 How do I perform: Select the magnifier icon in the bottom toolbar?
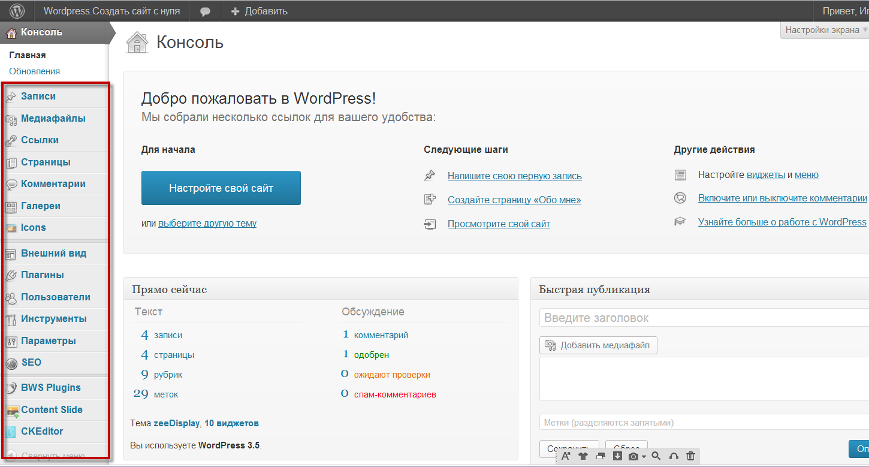point(656,456)
